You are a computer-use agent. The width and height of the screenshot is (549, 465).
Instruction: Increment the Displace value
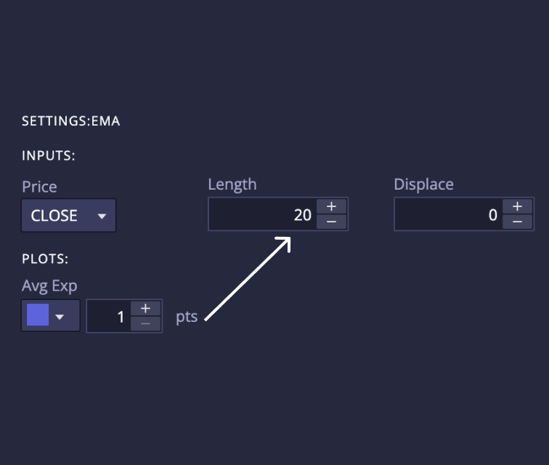click(517, 207)
